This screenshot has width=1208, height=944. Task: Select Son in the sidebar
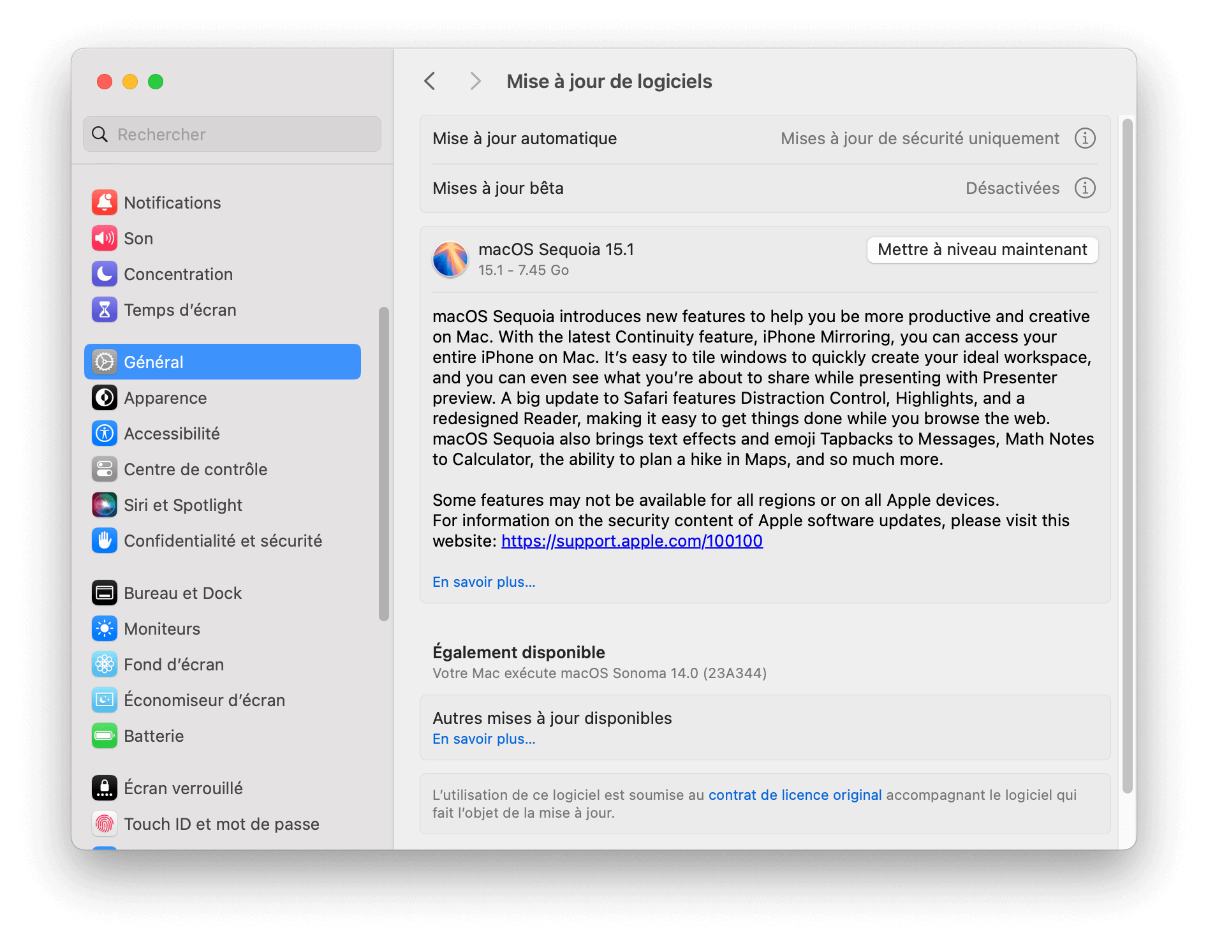[223, 238]
